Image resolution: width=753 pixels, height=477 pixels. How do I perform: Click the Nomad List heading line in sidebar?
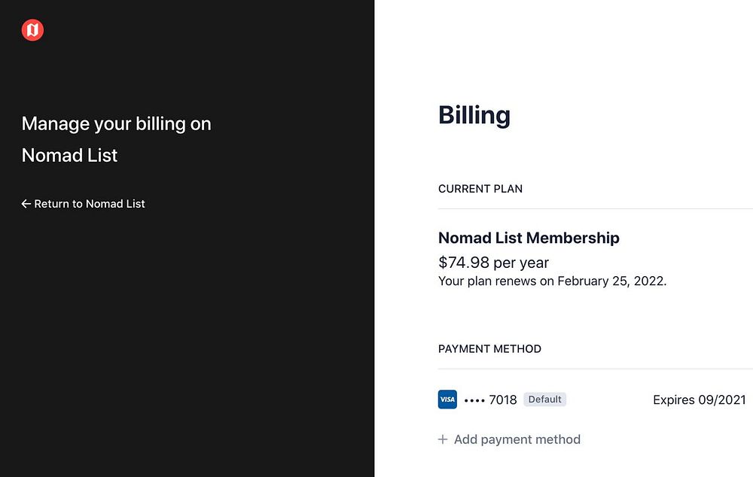coord(69,156)
